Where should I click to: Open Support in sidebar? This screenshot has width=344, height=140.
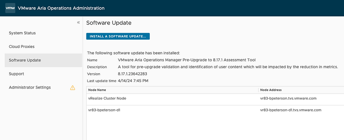pyautogui.click(x=16, y=74)
